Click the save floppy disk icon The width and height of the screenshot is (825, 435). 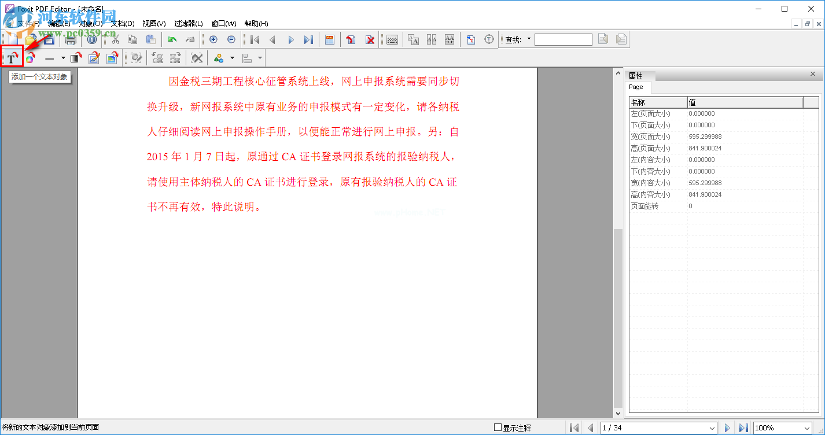click(49, 39)
